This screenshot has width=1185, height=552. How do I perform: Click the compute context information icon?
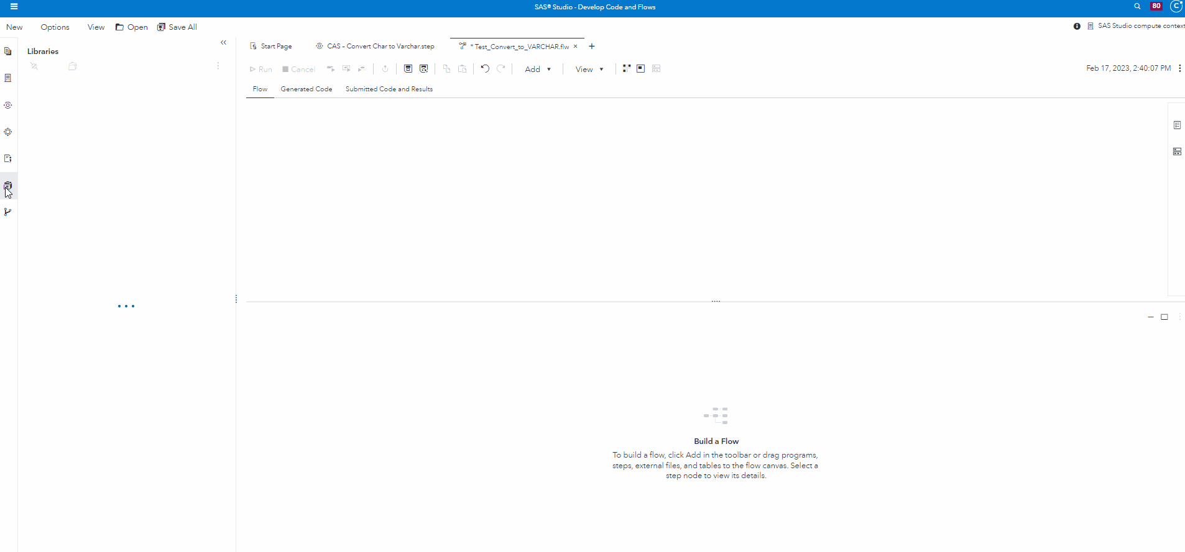point(1077,26)
